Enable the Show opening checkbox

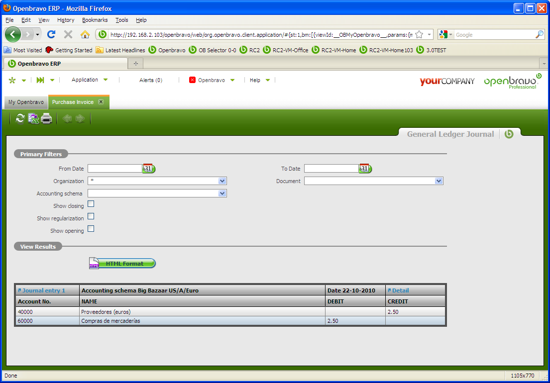[x=91, y=229]
